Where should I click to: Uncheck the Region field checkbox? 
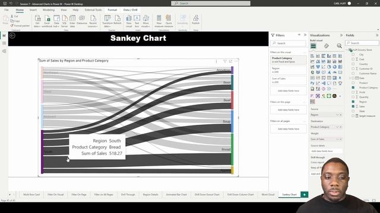point(353,102)
